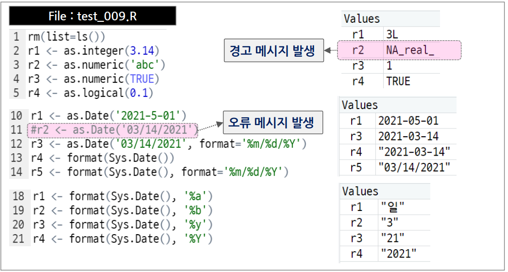
Task: Click code 'r3 <- as.numeric(TRUE)'
Action: 93,79
